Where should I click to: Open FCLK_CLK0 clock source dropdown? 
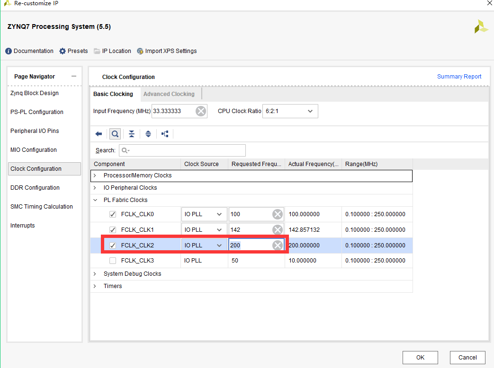click(204, 214)
